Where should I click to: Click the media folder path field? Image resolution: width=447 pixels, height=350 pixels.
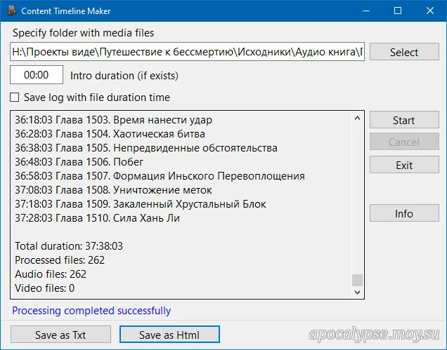[x=187, y=52]
